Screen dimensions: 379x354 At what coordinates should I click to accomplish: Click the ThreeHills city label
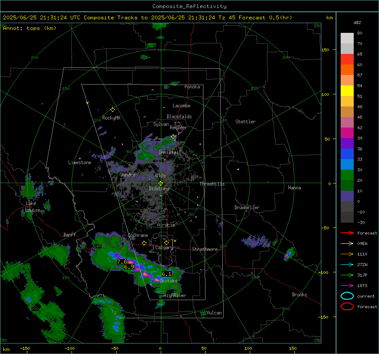pos(212,184)
